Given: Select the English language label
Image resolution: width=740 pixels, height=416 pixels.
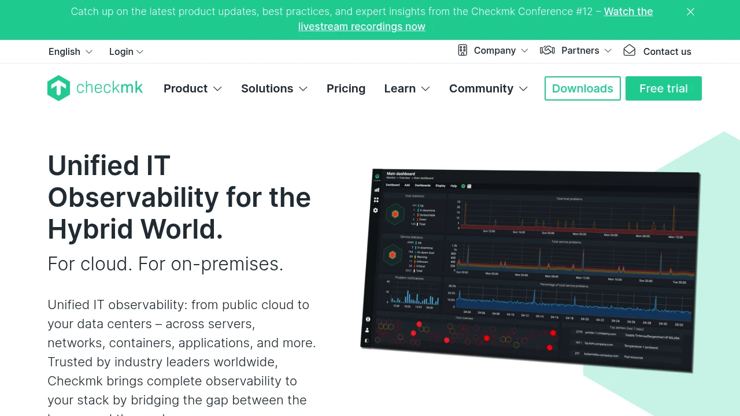Looking at the screenshot, I should tap(64, 51).
